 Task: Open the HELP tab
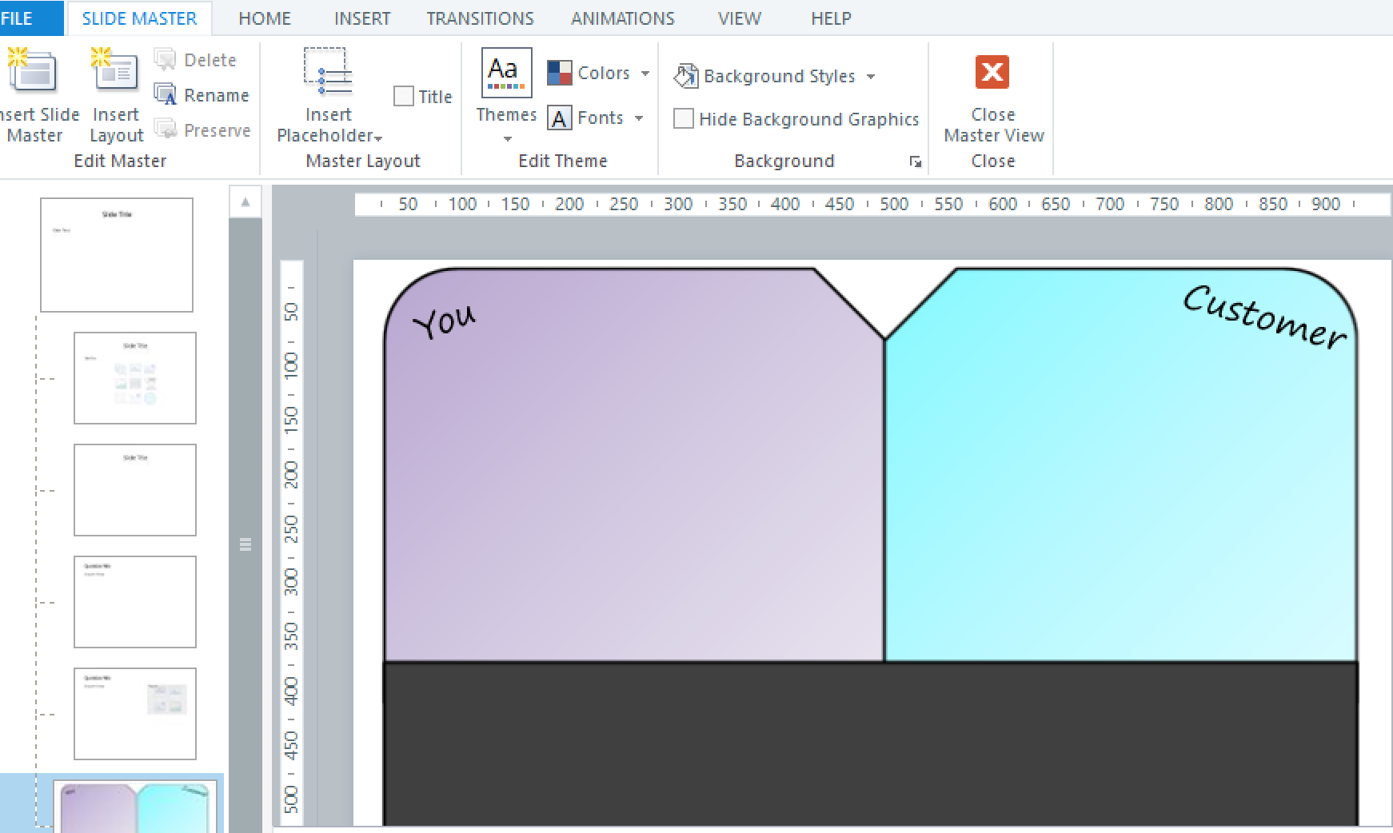(x=831, y=18)
